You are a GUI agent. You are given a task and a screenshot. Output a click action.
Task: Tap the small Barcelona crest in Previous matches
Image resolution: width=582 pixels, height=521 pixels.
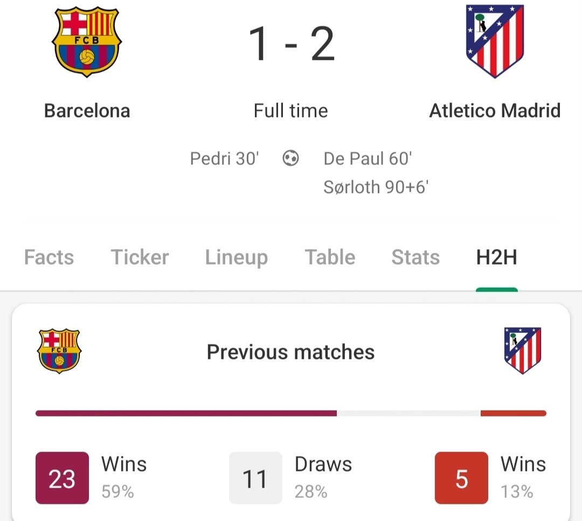[x=59, y=351]
